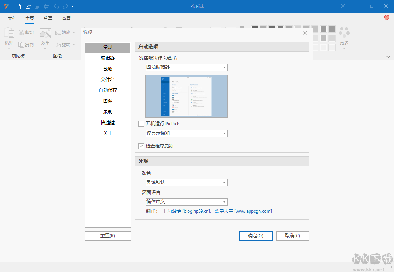Image resolution: width=394 pixels, height=272 pixels.
Task: Click the Save floppy-disk icon in title bar
Action: [x=38, y=6]
